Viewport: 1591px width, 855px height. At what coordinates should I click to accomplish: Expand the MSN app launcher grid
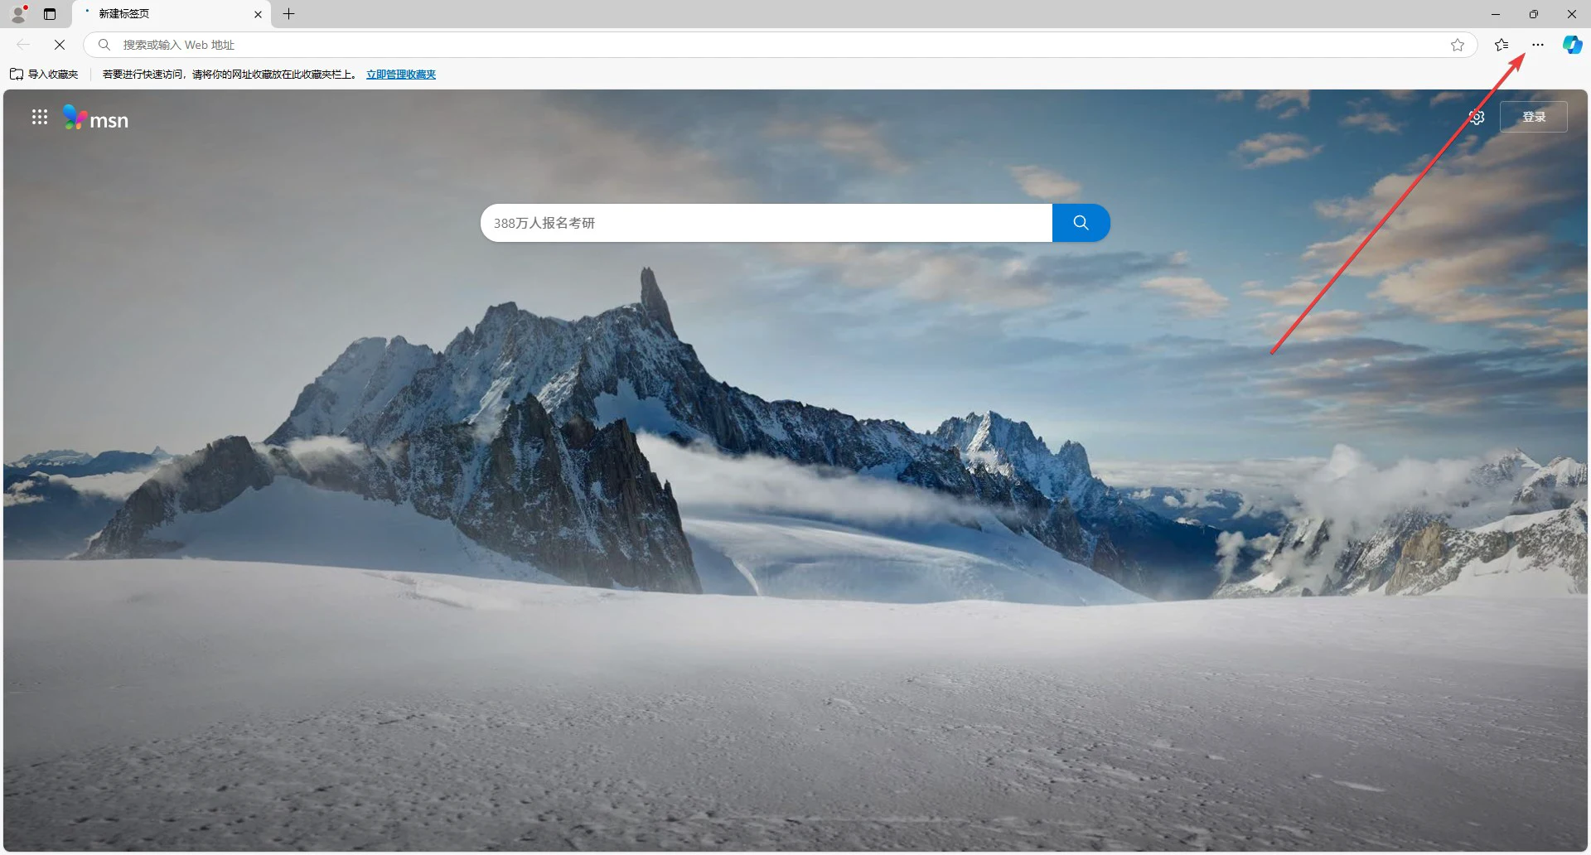40,117
